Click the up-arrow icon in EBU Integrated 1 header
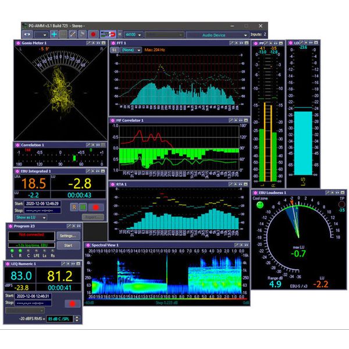 coord(93,171)
